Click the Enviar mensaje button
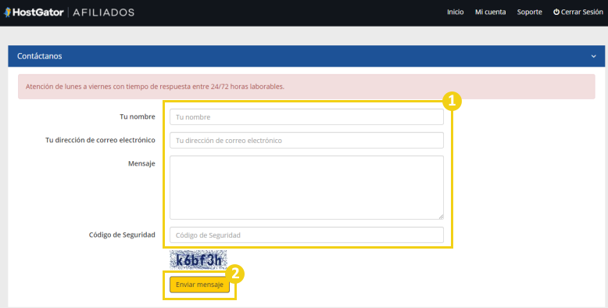Image resolution: width=608 pixels, height=308 pixels. [199, 285]
